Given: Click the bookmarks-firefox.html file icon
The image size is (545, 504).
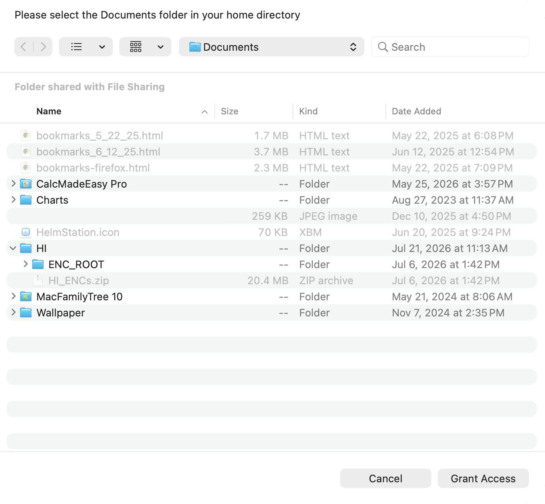Looking at the screenshot, I should 26,167.
